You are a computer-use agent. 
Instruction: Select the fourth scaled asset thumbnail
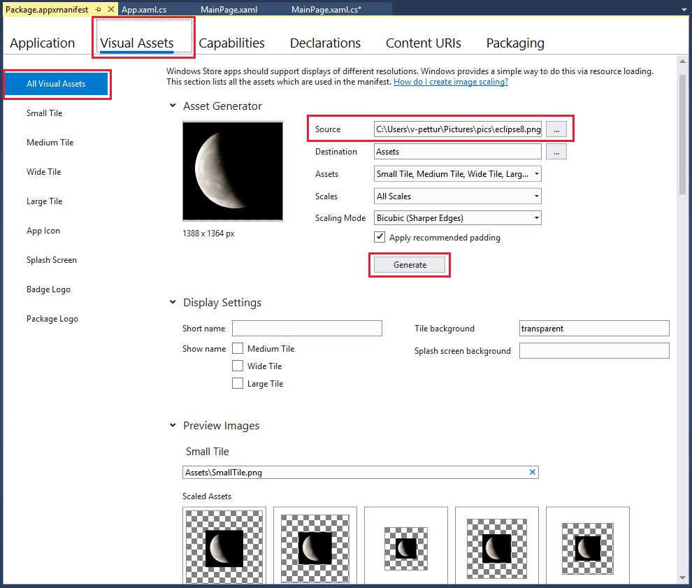click(x=497, y=545)
